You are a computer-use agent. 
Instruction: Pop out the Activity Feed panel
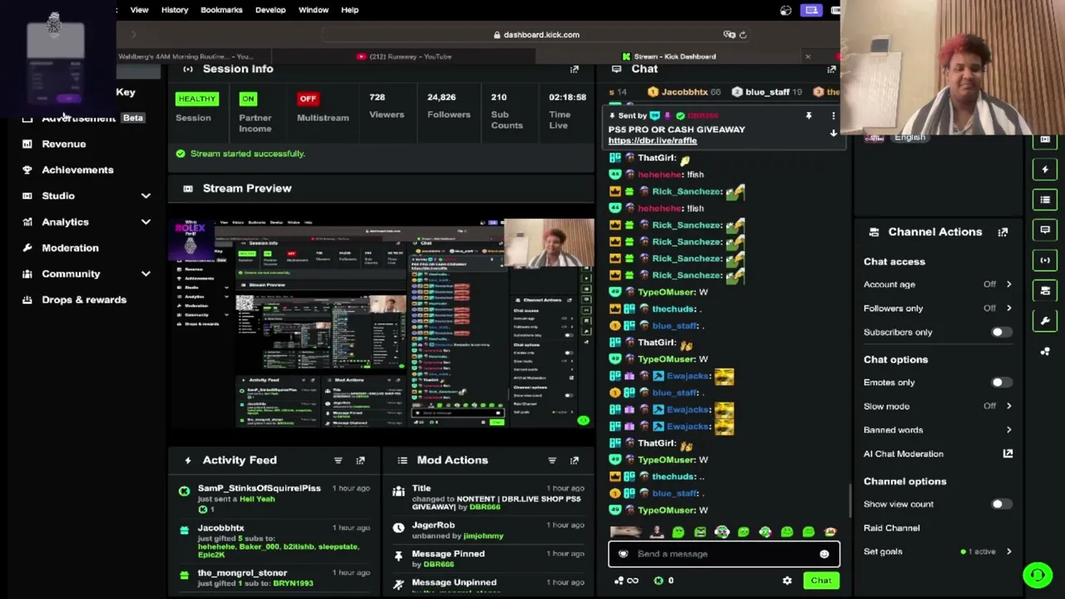[x=360, y=460]
